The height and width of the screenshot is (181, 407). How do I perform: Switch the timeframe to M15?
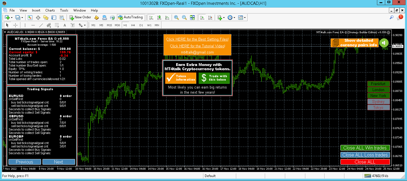(109, 25)
